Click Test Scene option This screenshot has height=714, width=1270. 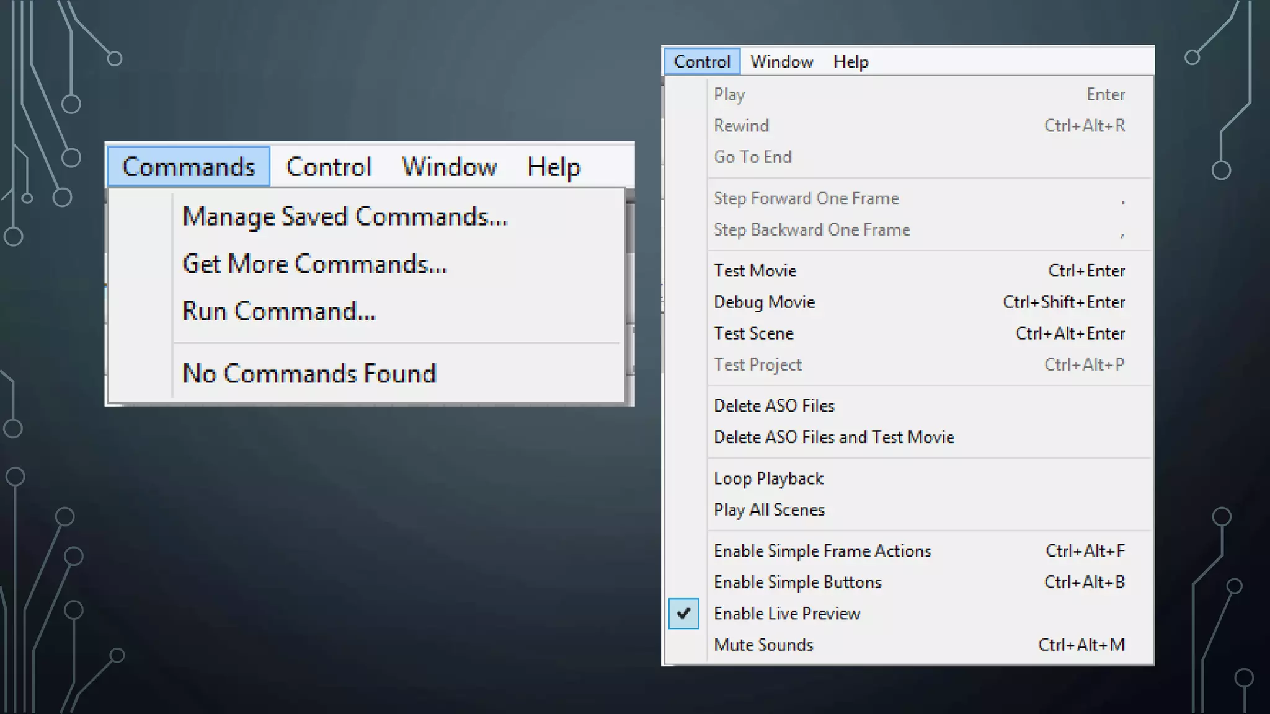(753, 333)
